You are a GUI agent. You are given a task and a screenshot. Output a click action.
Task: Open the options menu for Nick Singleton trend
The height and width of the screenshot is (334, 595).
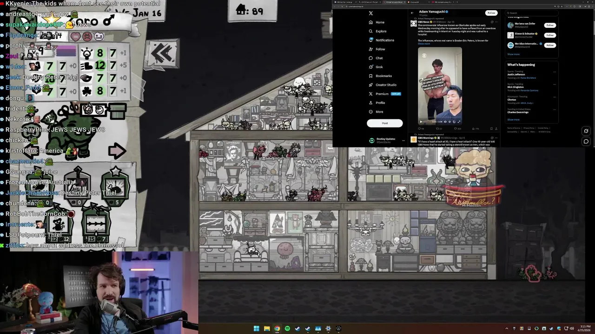[554, 84]
